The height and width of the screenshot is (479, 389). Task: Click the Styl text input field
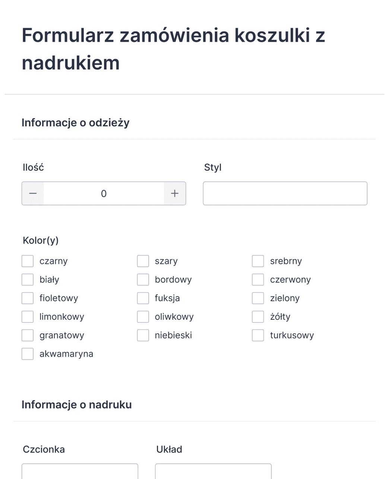coord(285,193)
